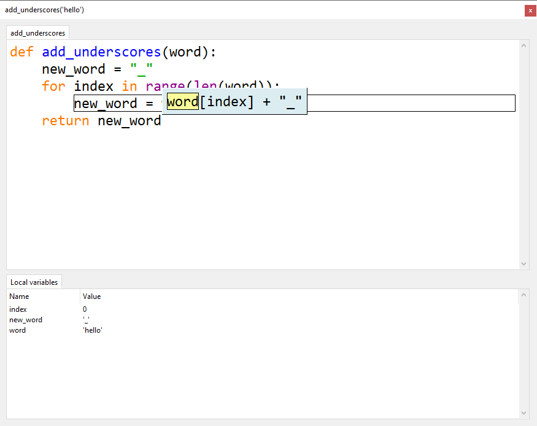Image resolution: width=537 pixels, height=426 pixels.
Task: Click the highlighted 'word' expression
Action: [182, 102]
